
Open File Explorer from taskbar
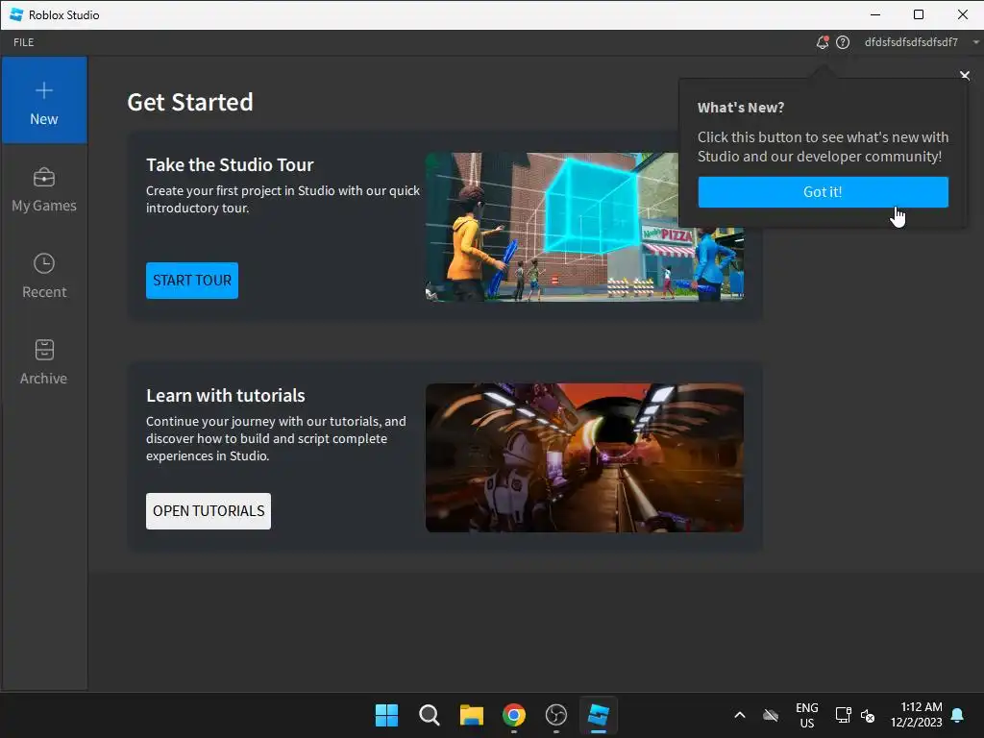pos(471,715)
